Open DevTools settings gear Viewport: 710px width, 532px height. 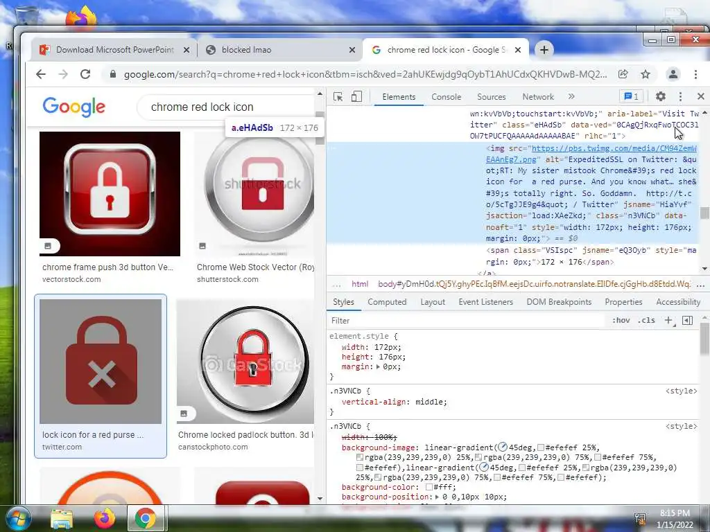661,96
